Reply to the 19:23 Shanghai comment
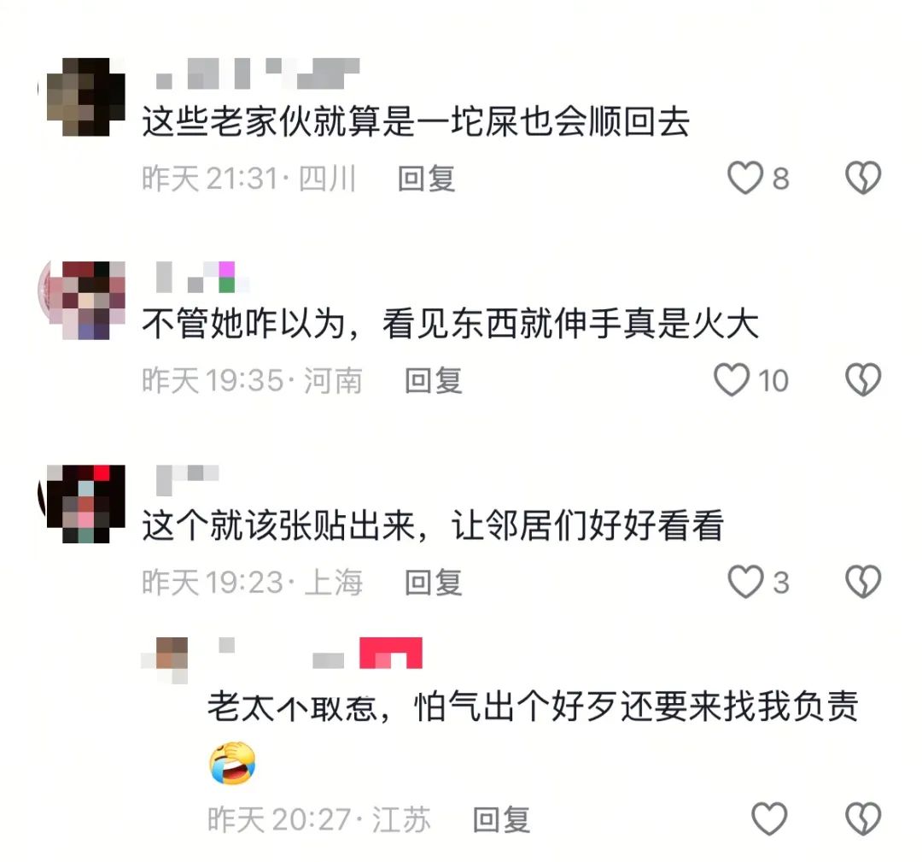 click(434, 583)
